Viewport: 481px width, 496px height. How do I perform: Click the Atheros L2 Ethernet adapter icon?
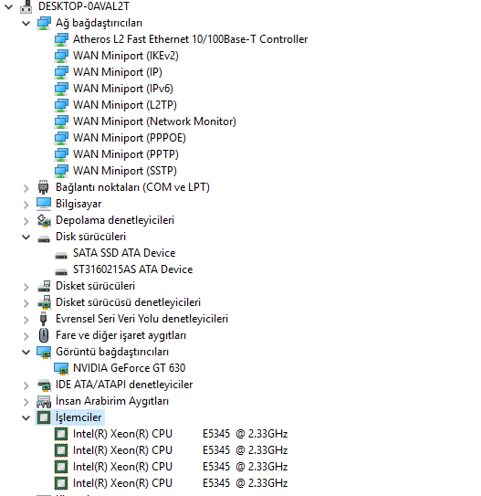pyautogui.click(x=61, y=39)
